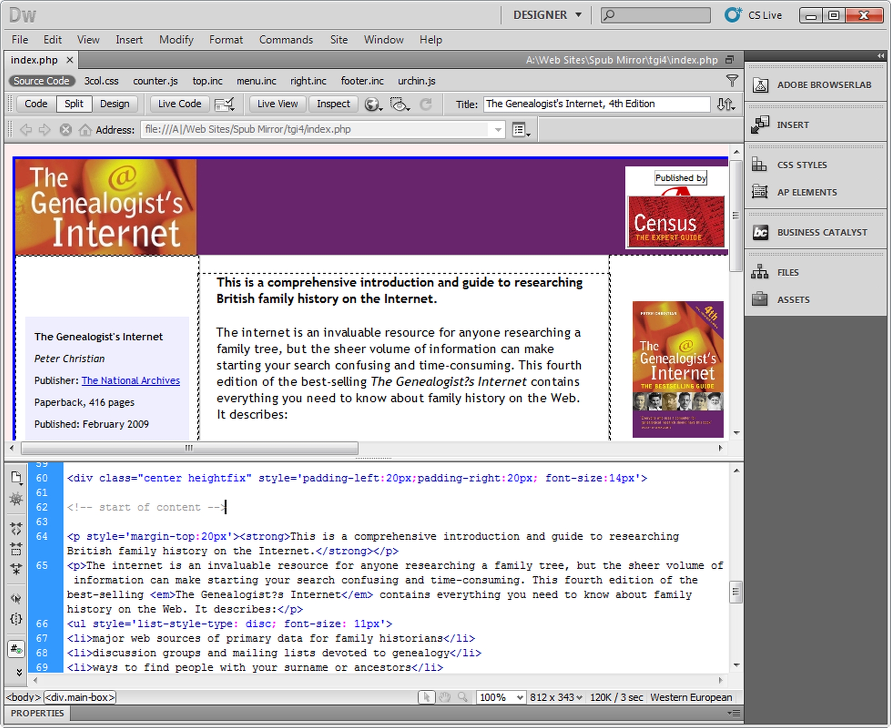Open the Commands menu
The width and height of the screenshot is (891, 728).
[x=286, y=40]
